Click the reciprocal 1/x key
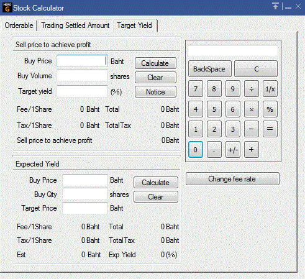305x279 pixels. (270, 89)
